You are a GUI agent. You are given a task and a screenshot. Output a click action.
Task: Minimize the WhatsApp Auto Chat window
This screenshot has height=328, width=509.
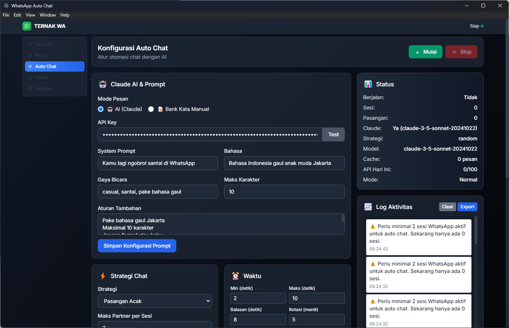pos(467,6)
